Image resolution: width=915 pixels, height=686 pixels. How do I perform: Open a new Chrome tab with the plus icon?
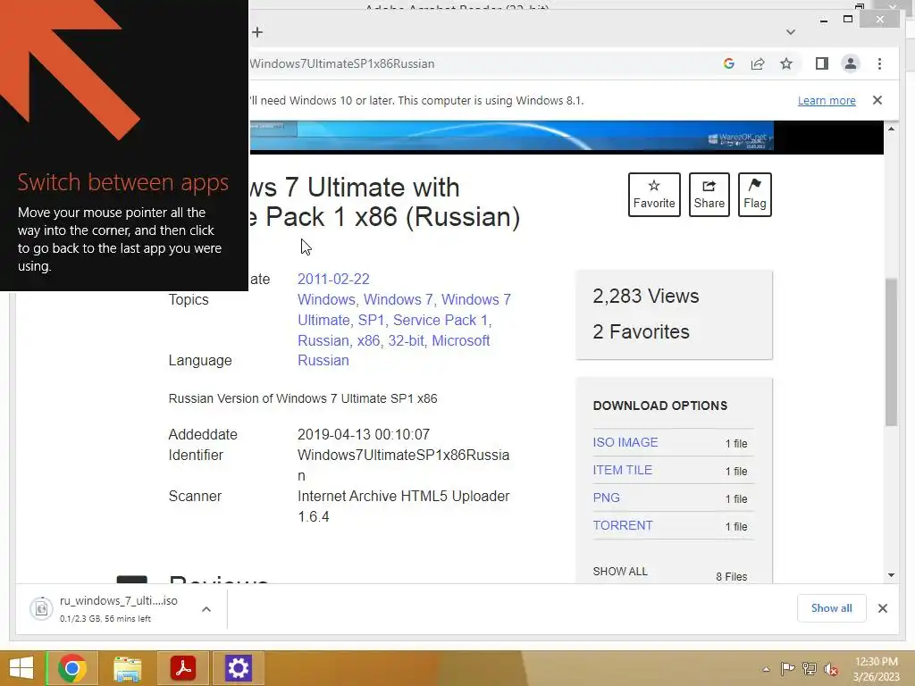[x=257, y=32]
